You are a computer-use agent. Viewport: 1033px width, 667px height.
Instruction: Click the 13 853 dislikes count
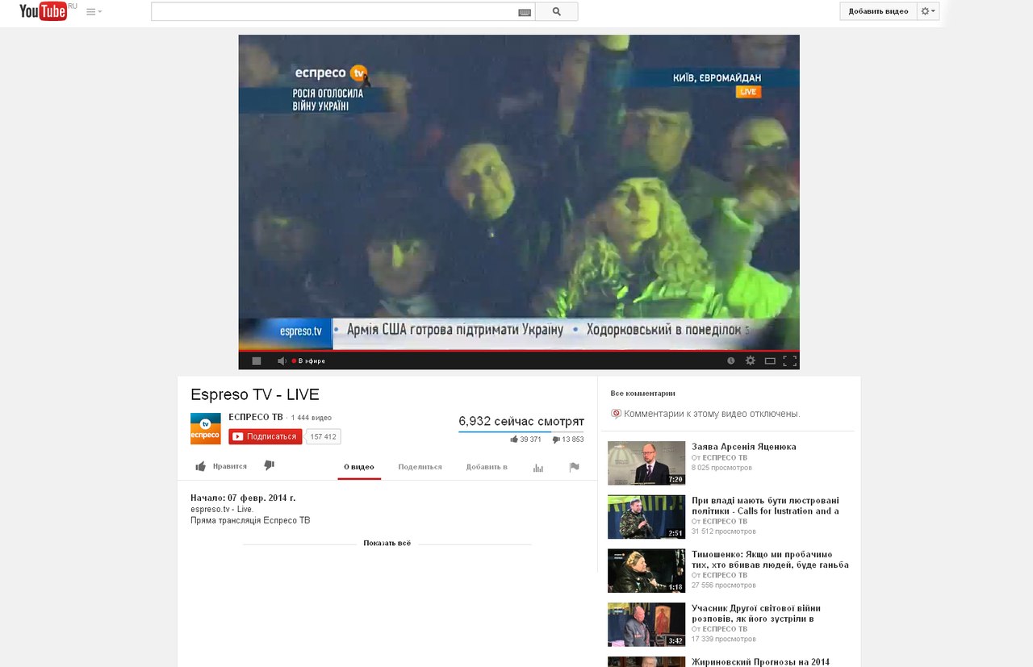tap(568, 440)
